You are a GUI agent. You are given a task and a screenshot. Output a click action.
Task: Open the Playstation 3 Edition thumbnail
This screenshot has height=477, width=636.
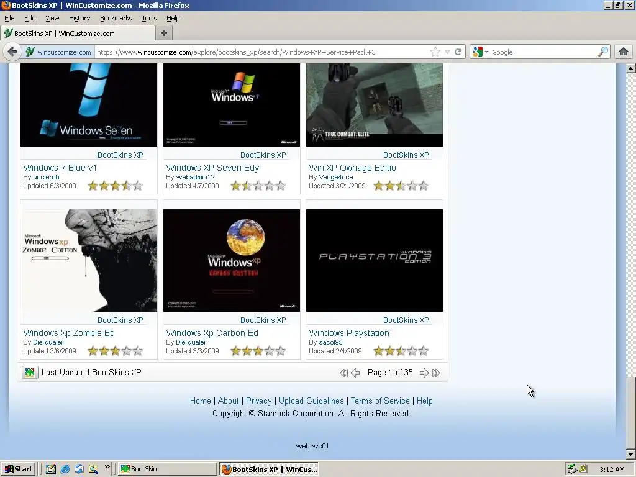(x=375, y=260)
